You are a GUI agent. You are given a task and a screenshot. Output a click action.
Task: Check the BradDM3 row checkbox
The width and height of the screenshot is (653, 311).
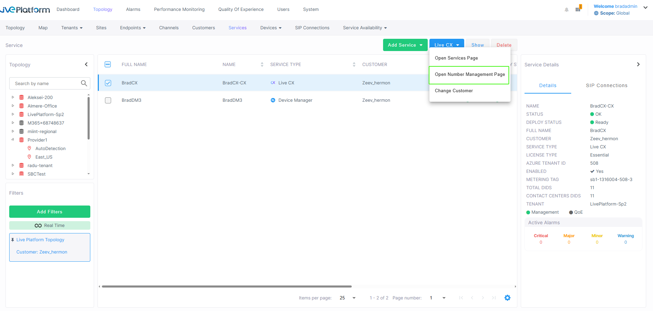pyautogui.click(x=108, y=100)
